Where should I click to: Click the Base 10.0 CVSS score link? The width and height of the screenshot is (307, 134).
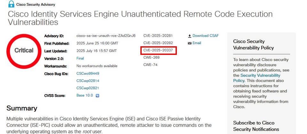(84, 95)
